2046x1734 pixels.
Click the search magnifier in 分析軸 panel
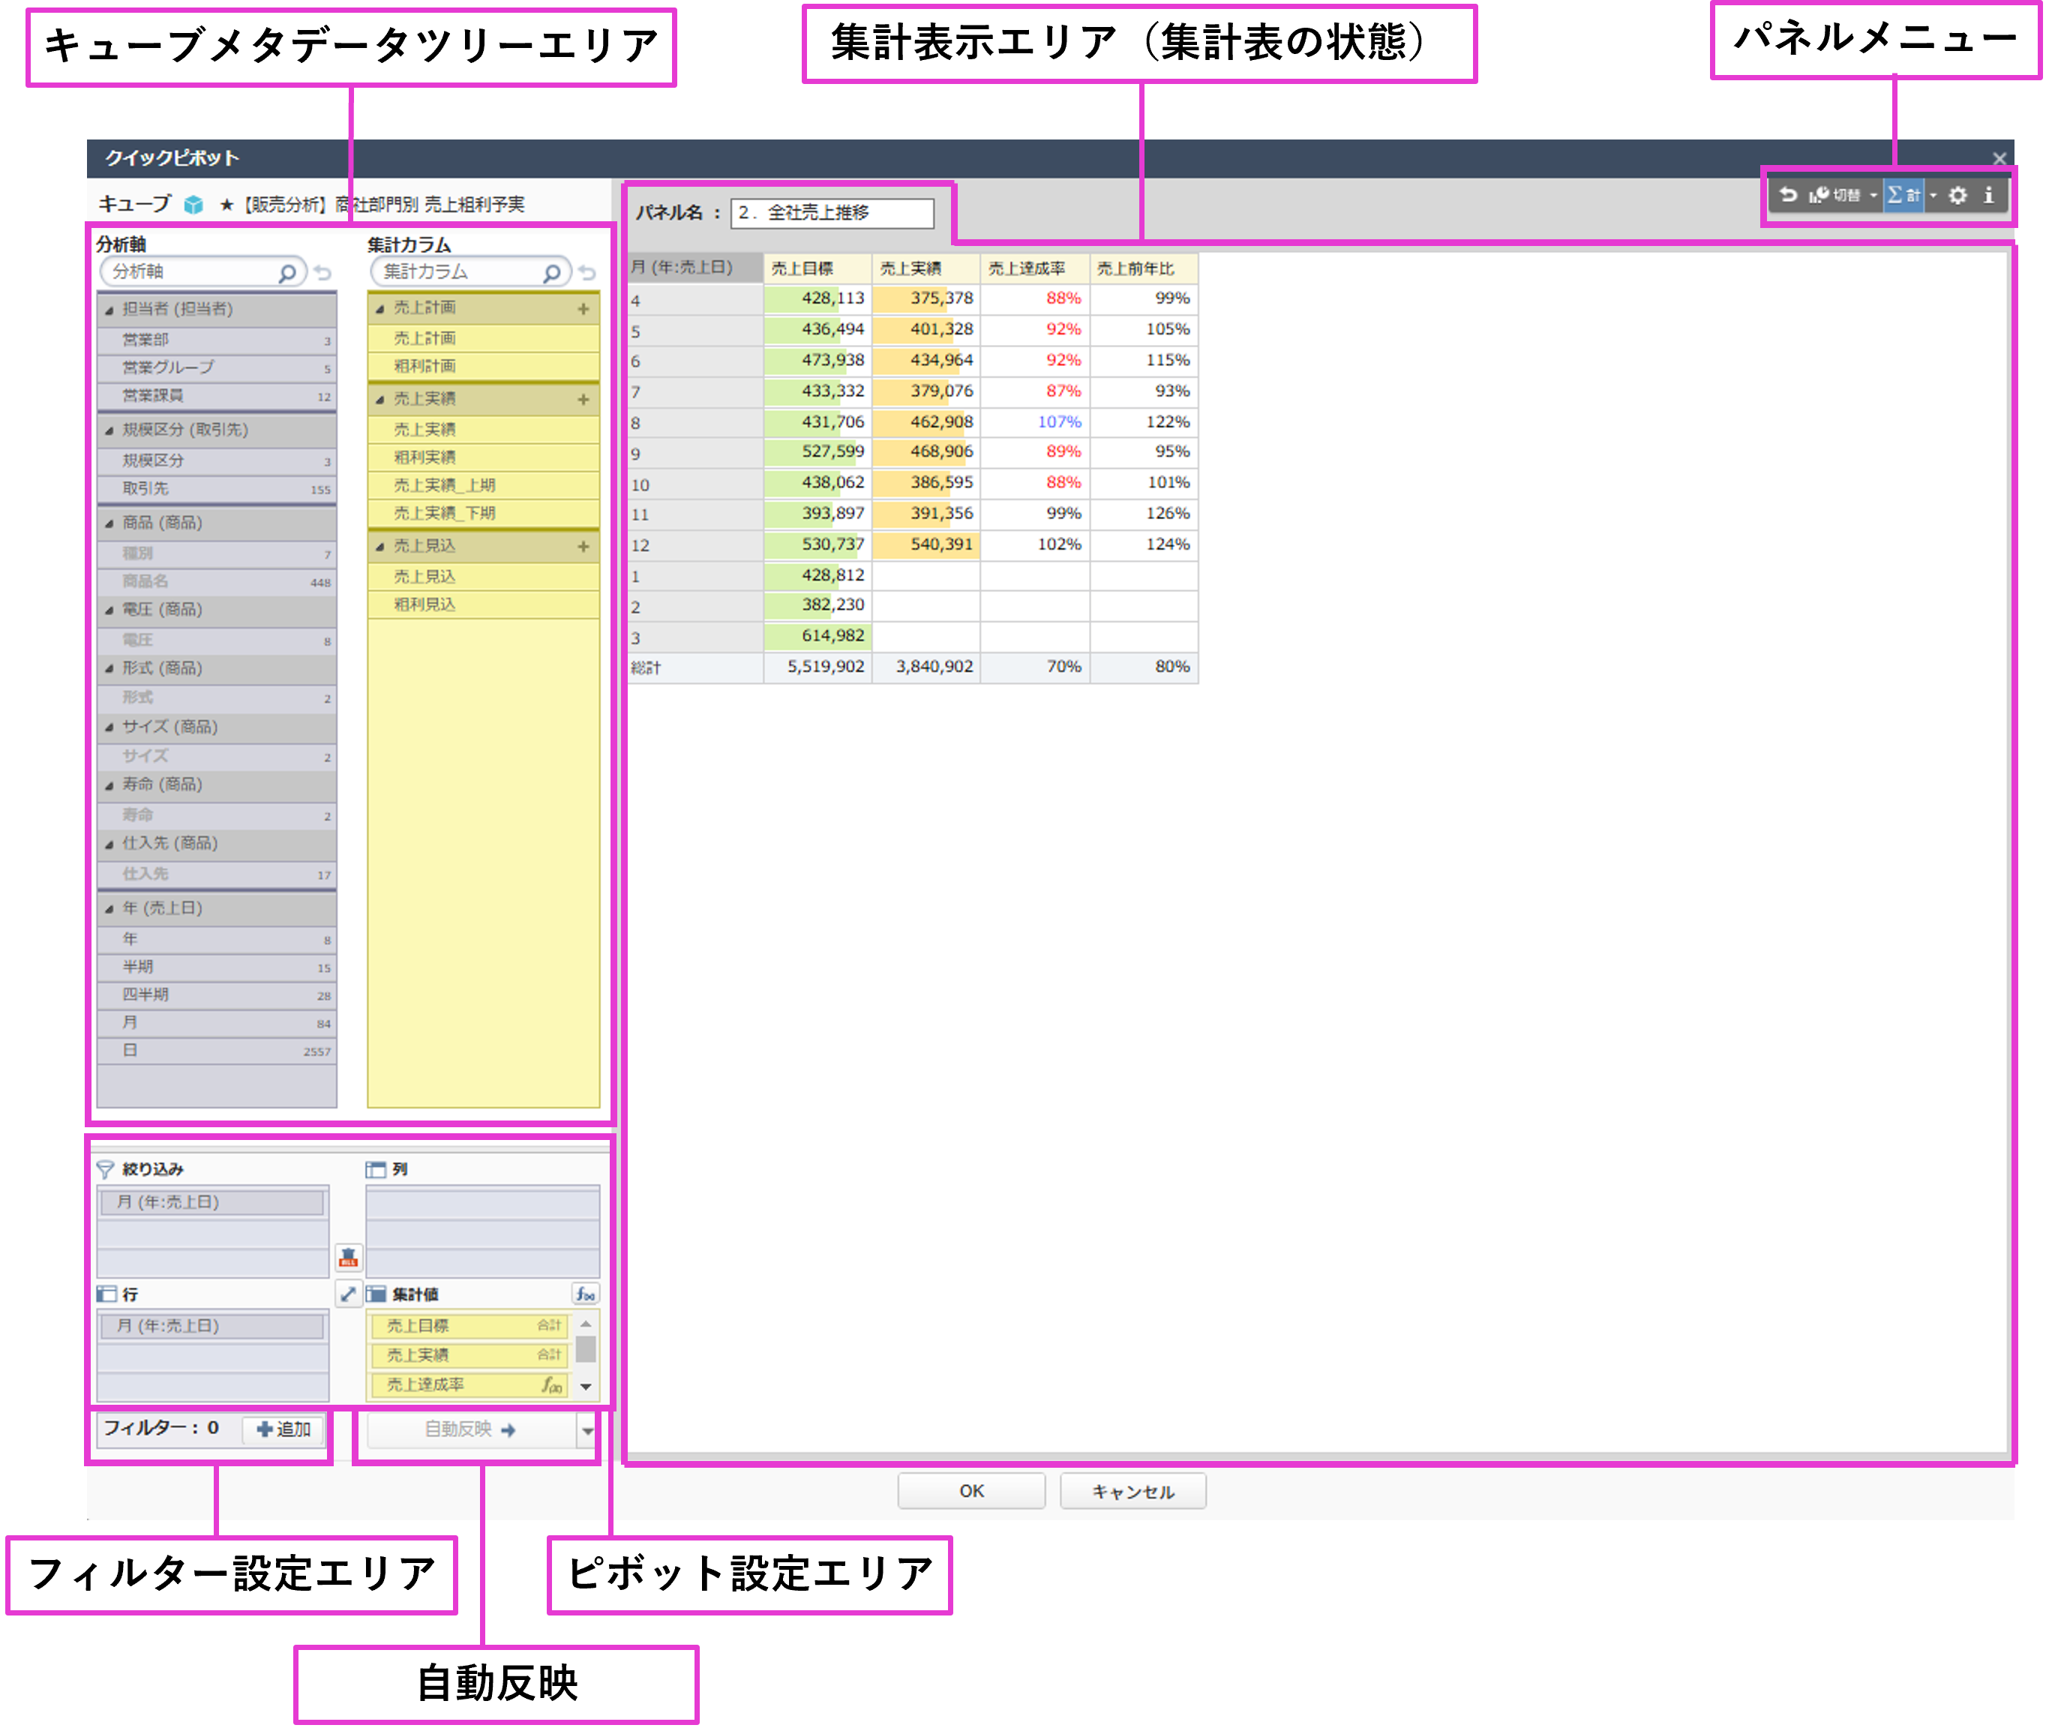(288, 271)
